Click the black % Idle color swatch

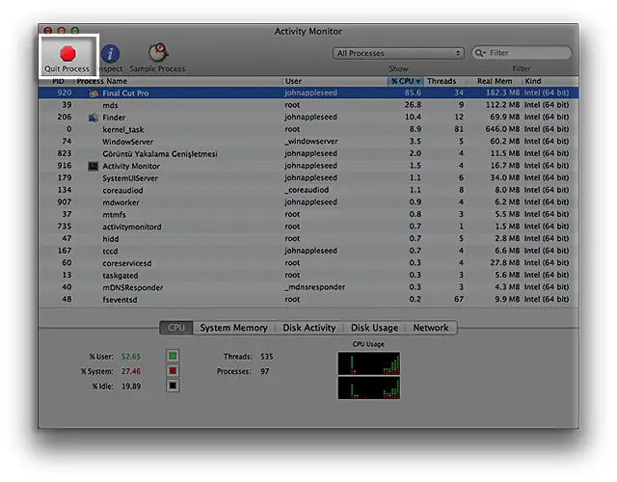pos(173,386)
